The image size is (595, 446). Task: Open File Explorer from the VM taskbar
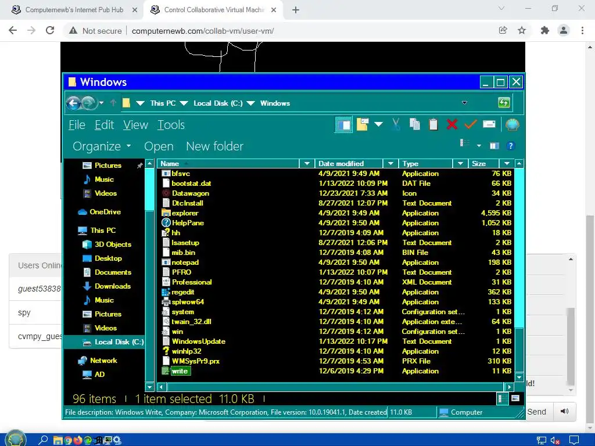tap(58, 440)
